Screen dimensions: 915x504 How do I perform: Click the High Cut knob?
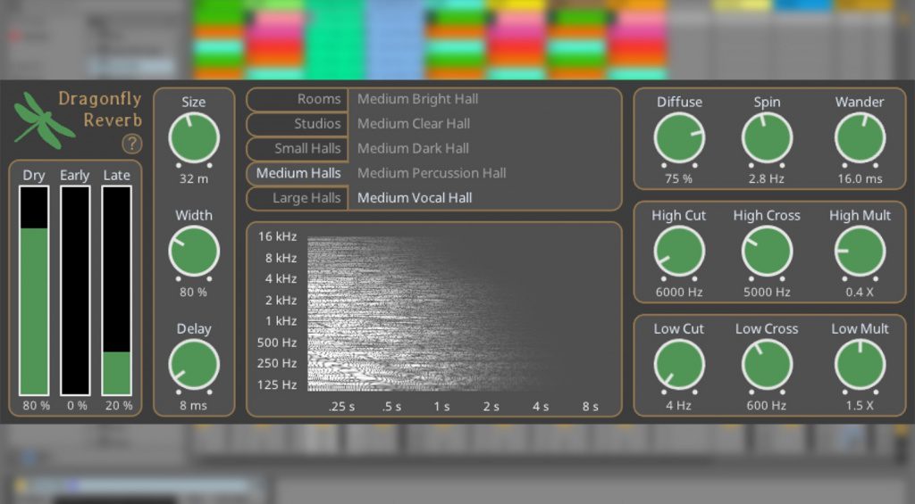coord(679,252)
